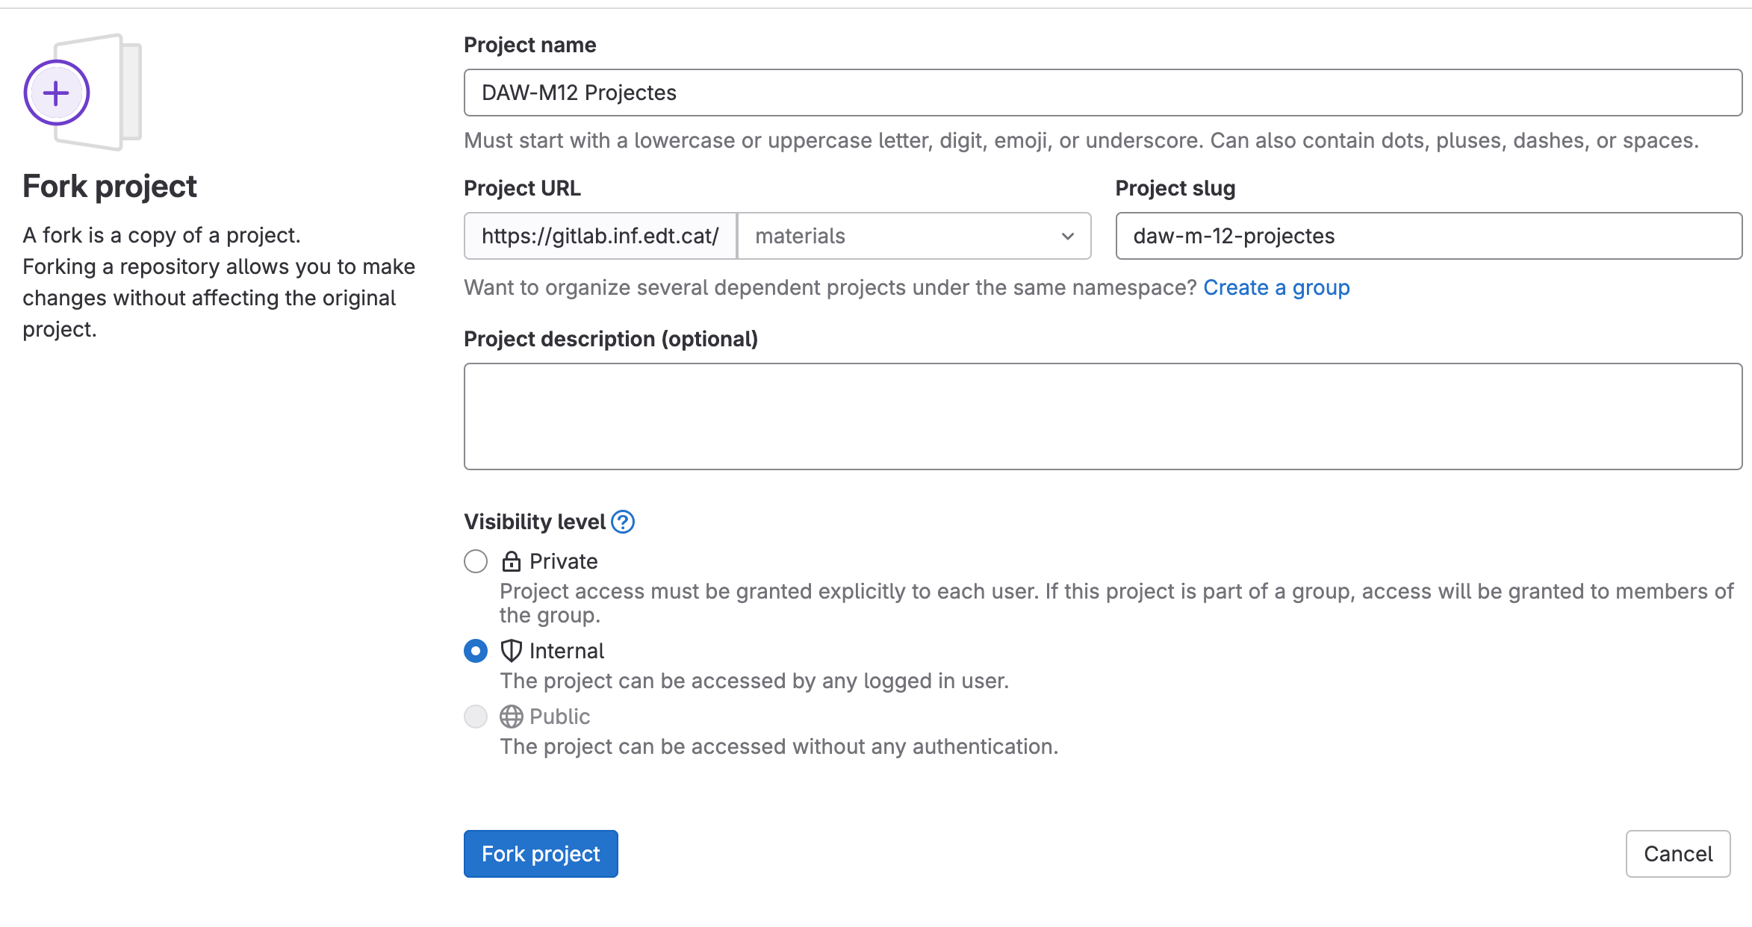Click the plus icon in the fork illustration
Image resolution: width=1752 pixels, height=927 pixels.
[x=55, y=93]
